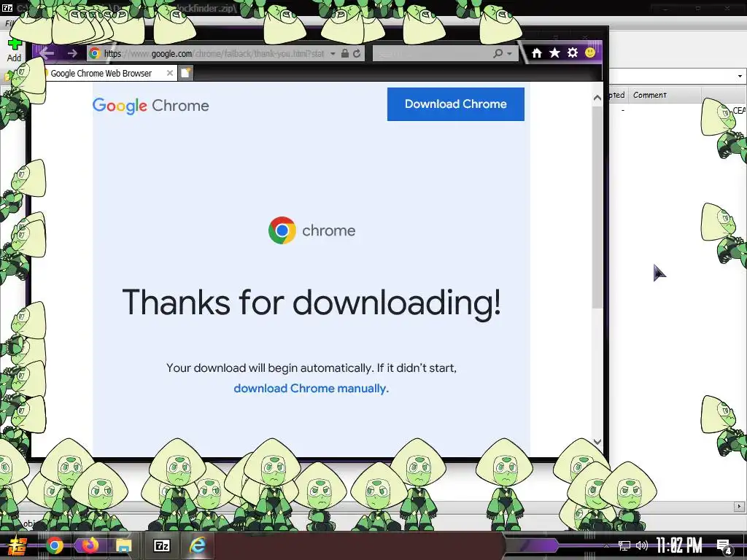Click the vertical scrollbar thumb
747x560 pixels.
pos(597,207)
